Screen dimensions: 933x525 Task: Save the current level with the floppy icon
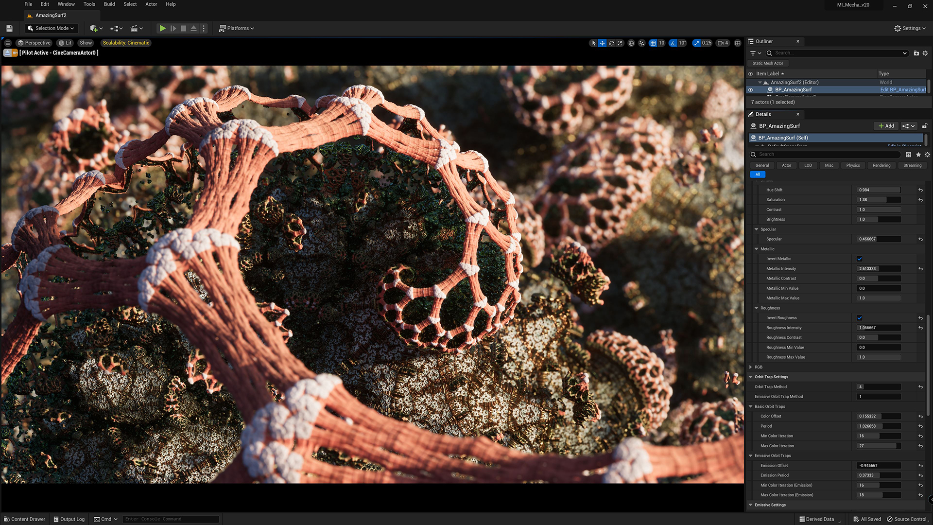click(x=9, y=28)
